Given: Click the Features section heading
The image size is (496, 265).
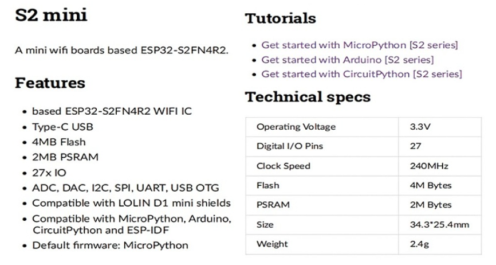Looking at the screenshot, I should click(x=50, y=83).
